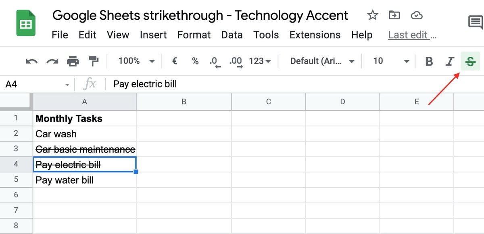This screenshot has width=484, height=234.
Task: Open the font size 10 dropdown
Action: [x=391, y=61]
